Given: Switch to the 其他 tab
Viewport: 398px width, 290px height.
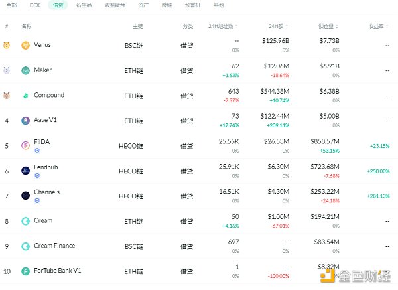Looking at the screenshot, I should 218,5.
